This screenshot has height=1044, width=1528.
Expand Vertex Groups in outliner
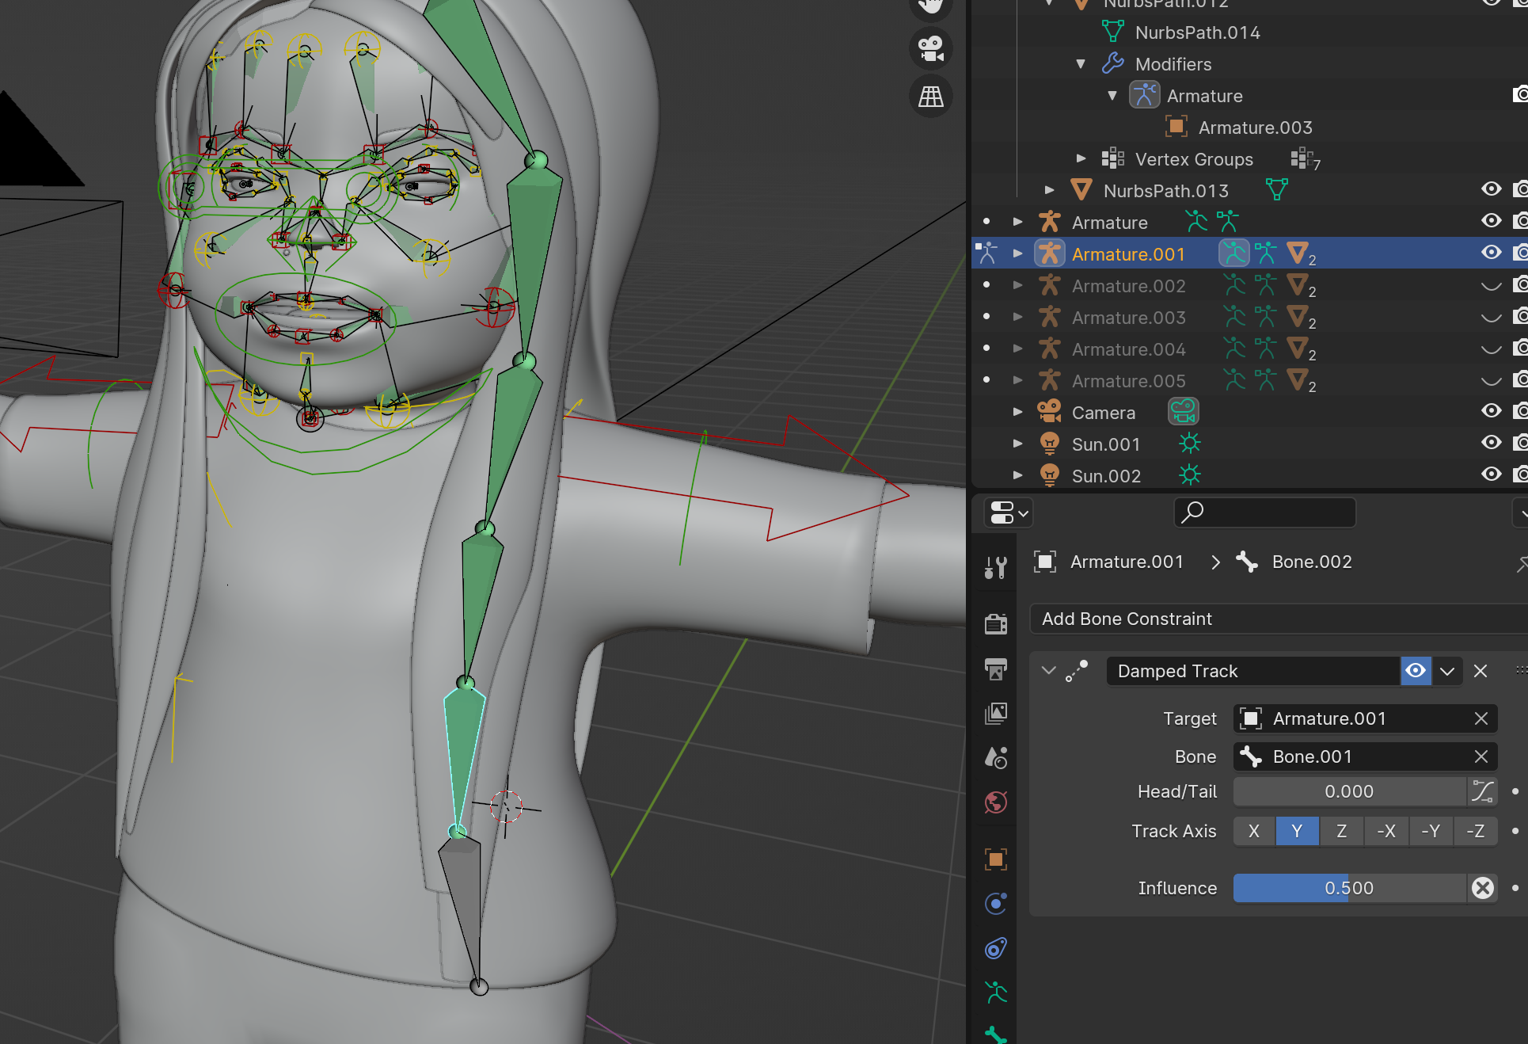1081,158
